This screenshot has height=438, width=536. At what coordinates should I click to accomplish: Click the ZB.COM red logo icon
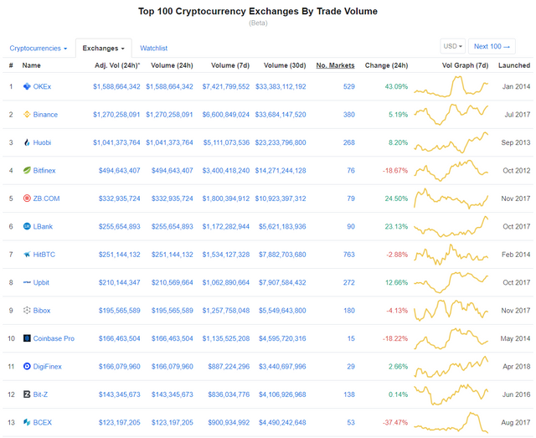tap(27, 198)
